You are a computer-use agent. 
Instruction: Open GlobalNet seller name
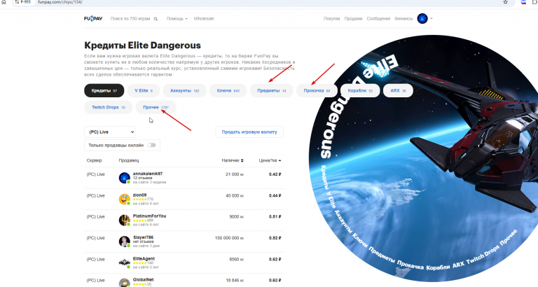[x=144, y=280]
